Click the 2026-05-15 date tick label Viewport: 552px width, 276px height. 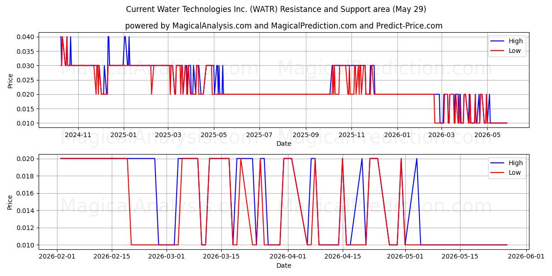460,257
